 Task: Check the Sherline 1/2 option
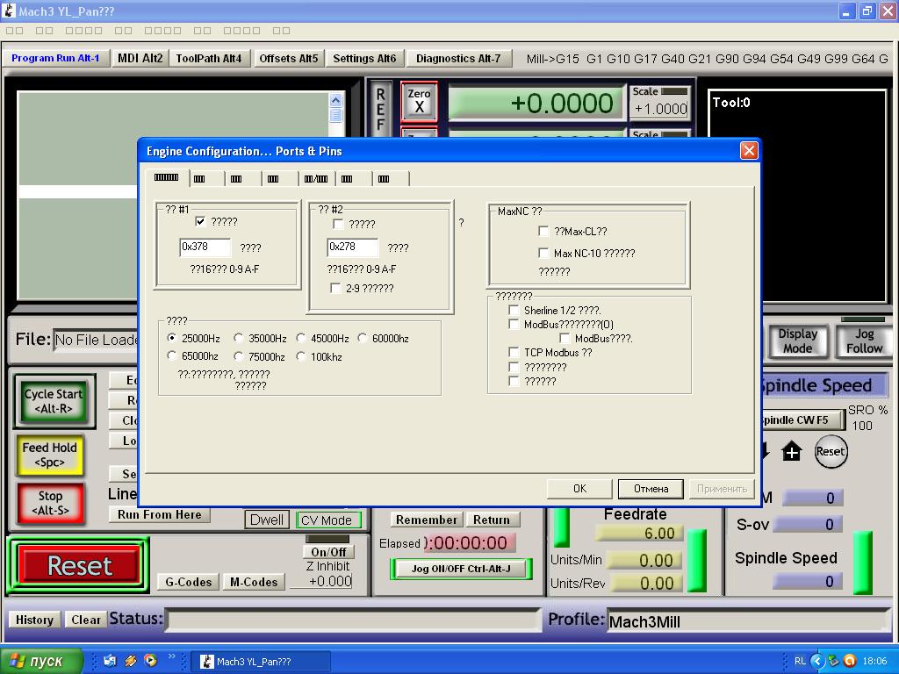(514, 311)
